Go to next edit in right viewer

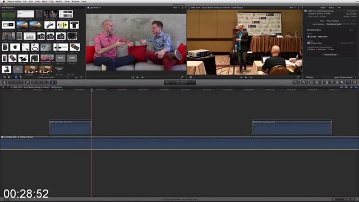tap(251, 77)
